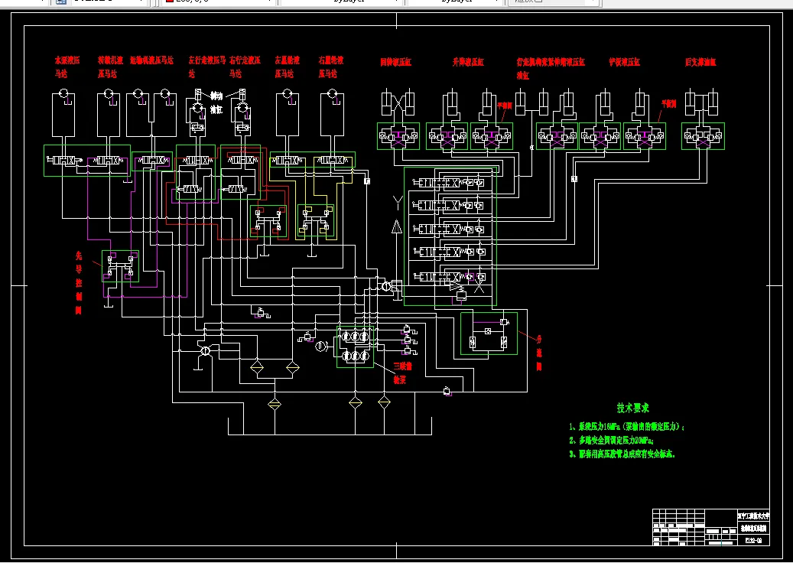Select the green-boxed pilot control valve symbol
793x563 pixels.
(120, 266)
